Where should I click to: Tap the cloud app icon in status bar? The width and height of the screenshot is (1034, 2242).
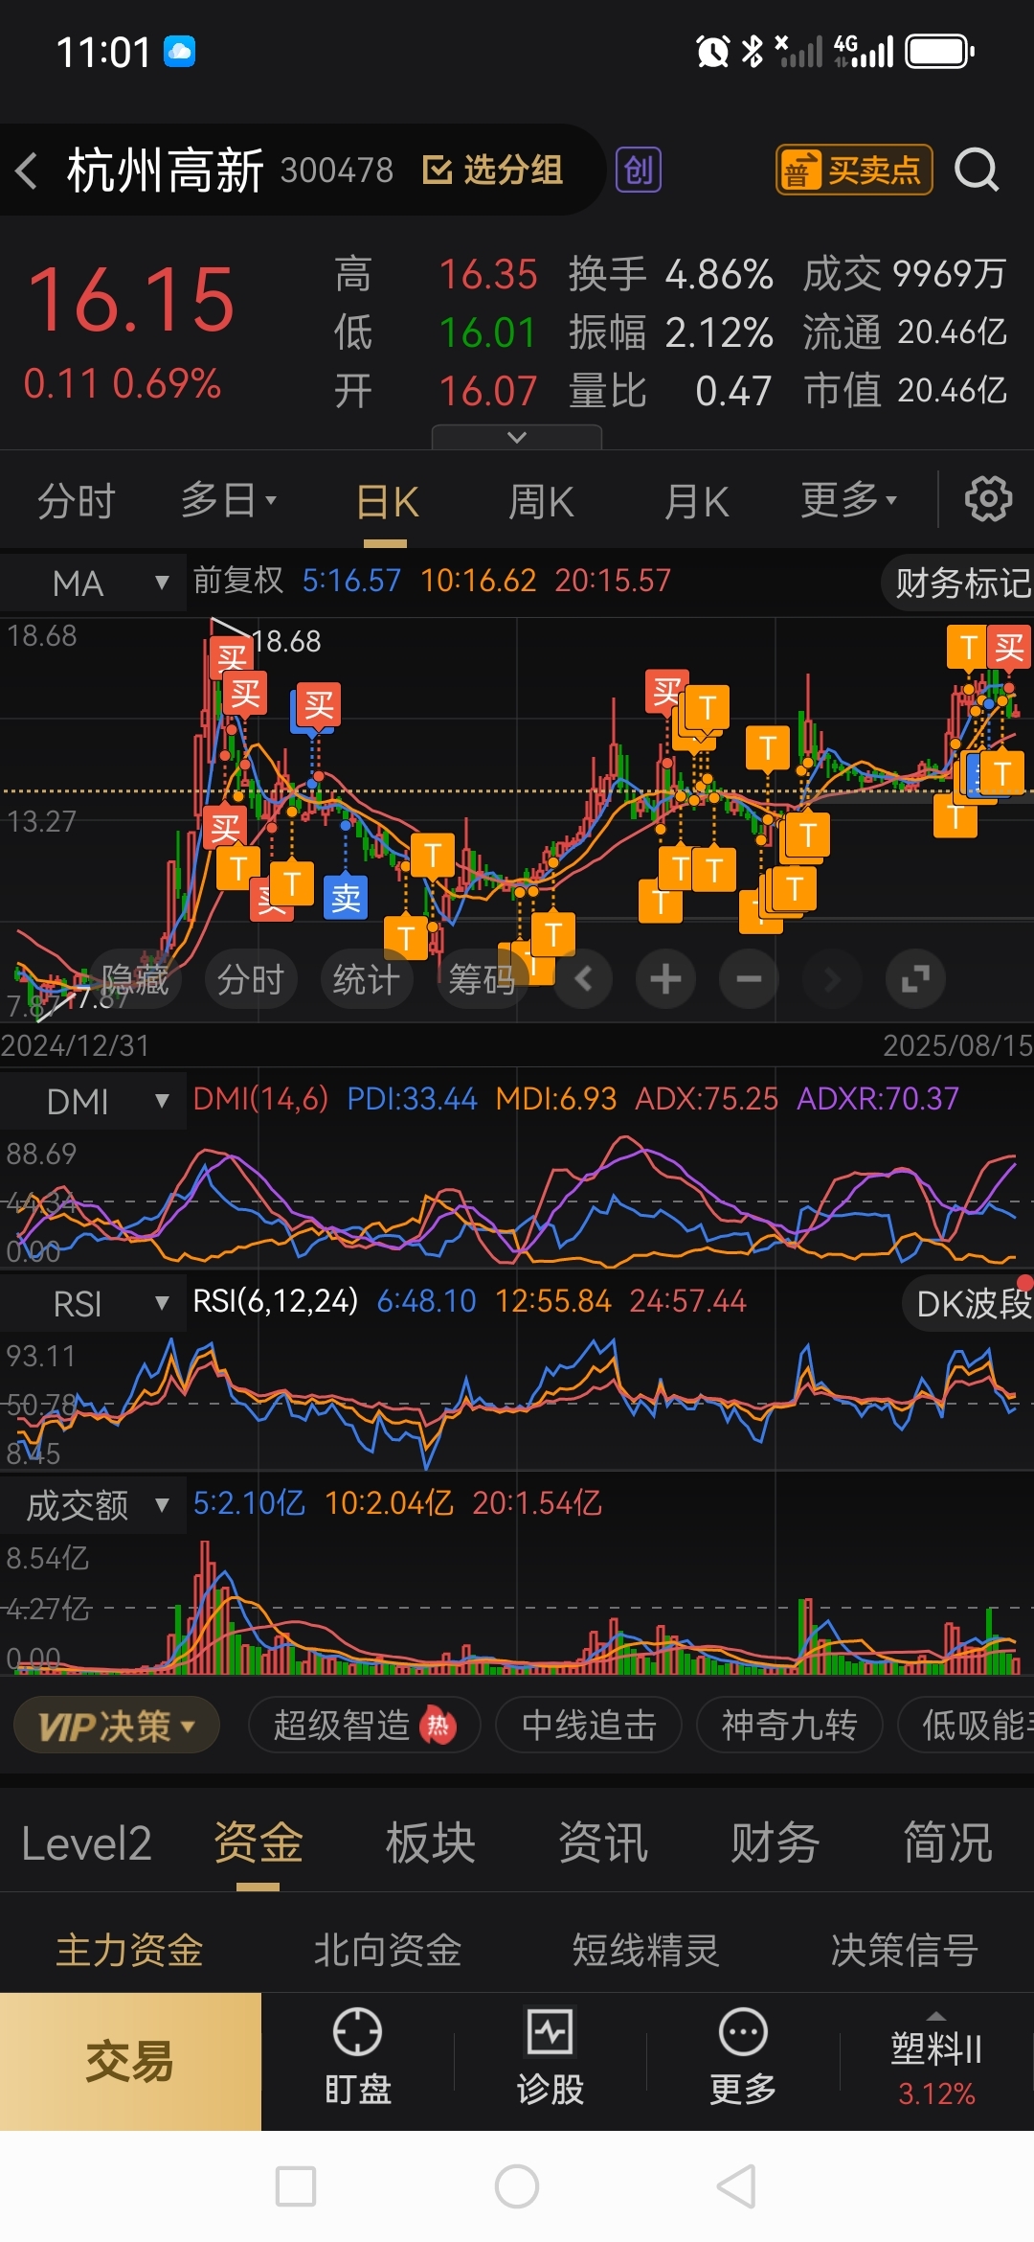(x=180, y=52)
